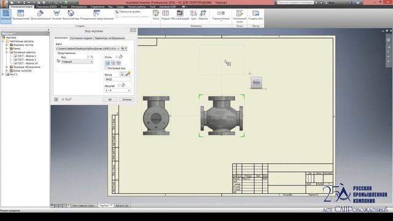
Task: Collapse Основные надписи tree node
Action: 7,52
